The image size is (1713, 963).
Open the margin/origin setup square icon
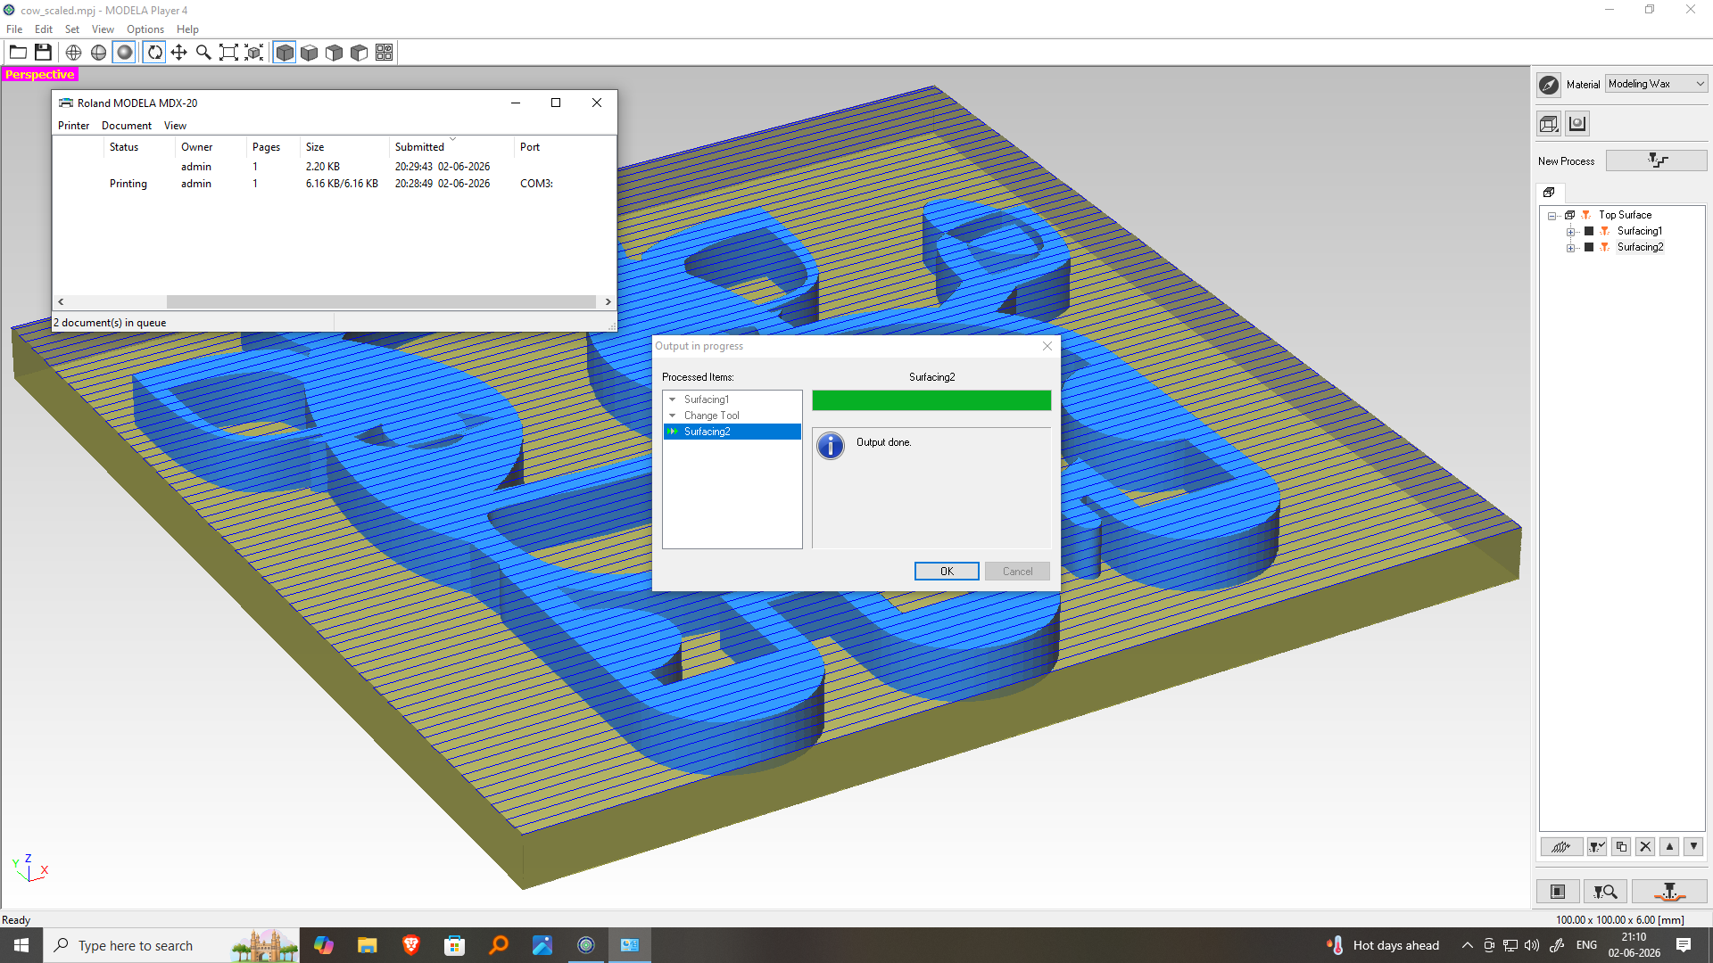point(1558,892)
